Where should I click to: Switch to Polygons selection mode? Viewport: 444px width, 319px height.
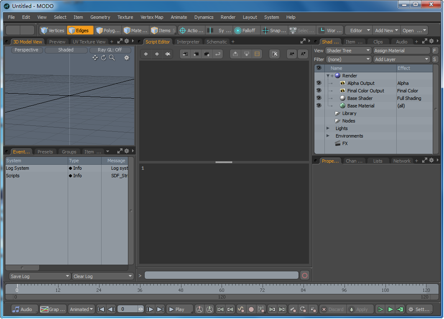coord(108,31)
